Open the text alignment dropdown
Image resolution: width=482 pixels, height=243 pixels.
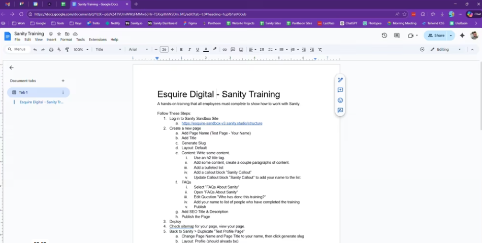(252, 49)
